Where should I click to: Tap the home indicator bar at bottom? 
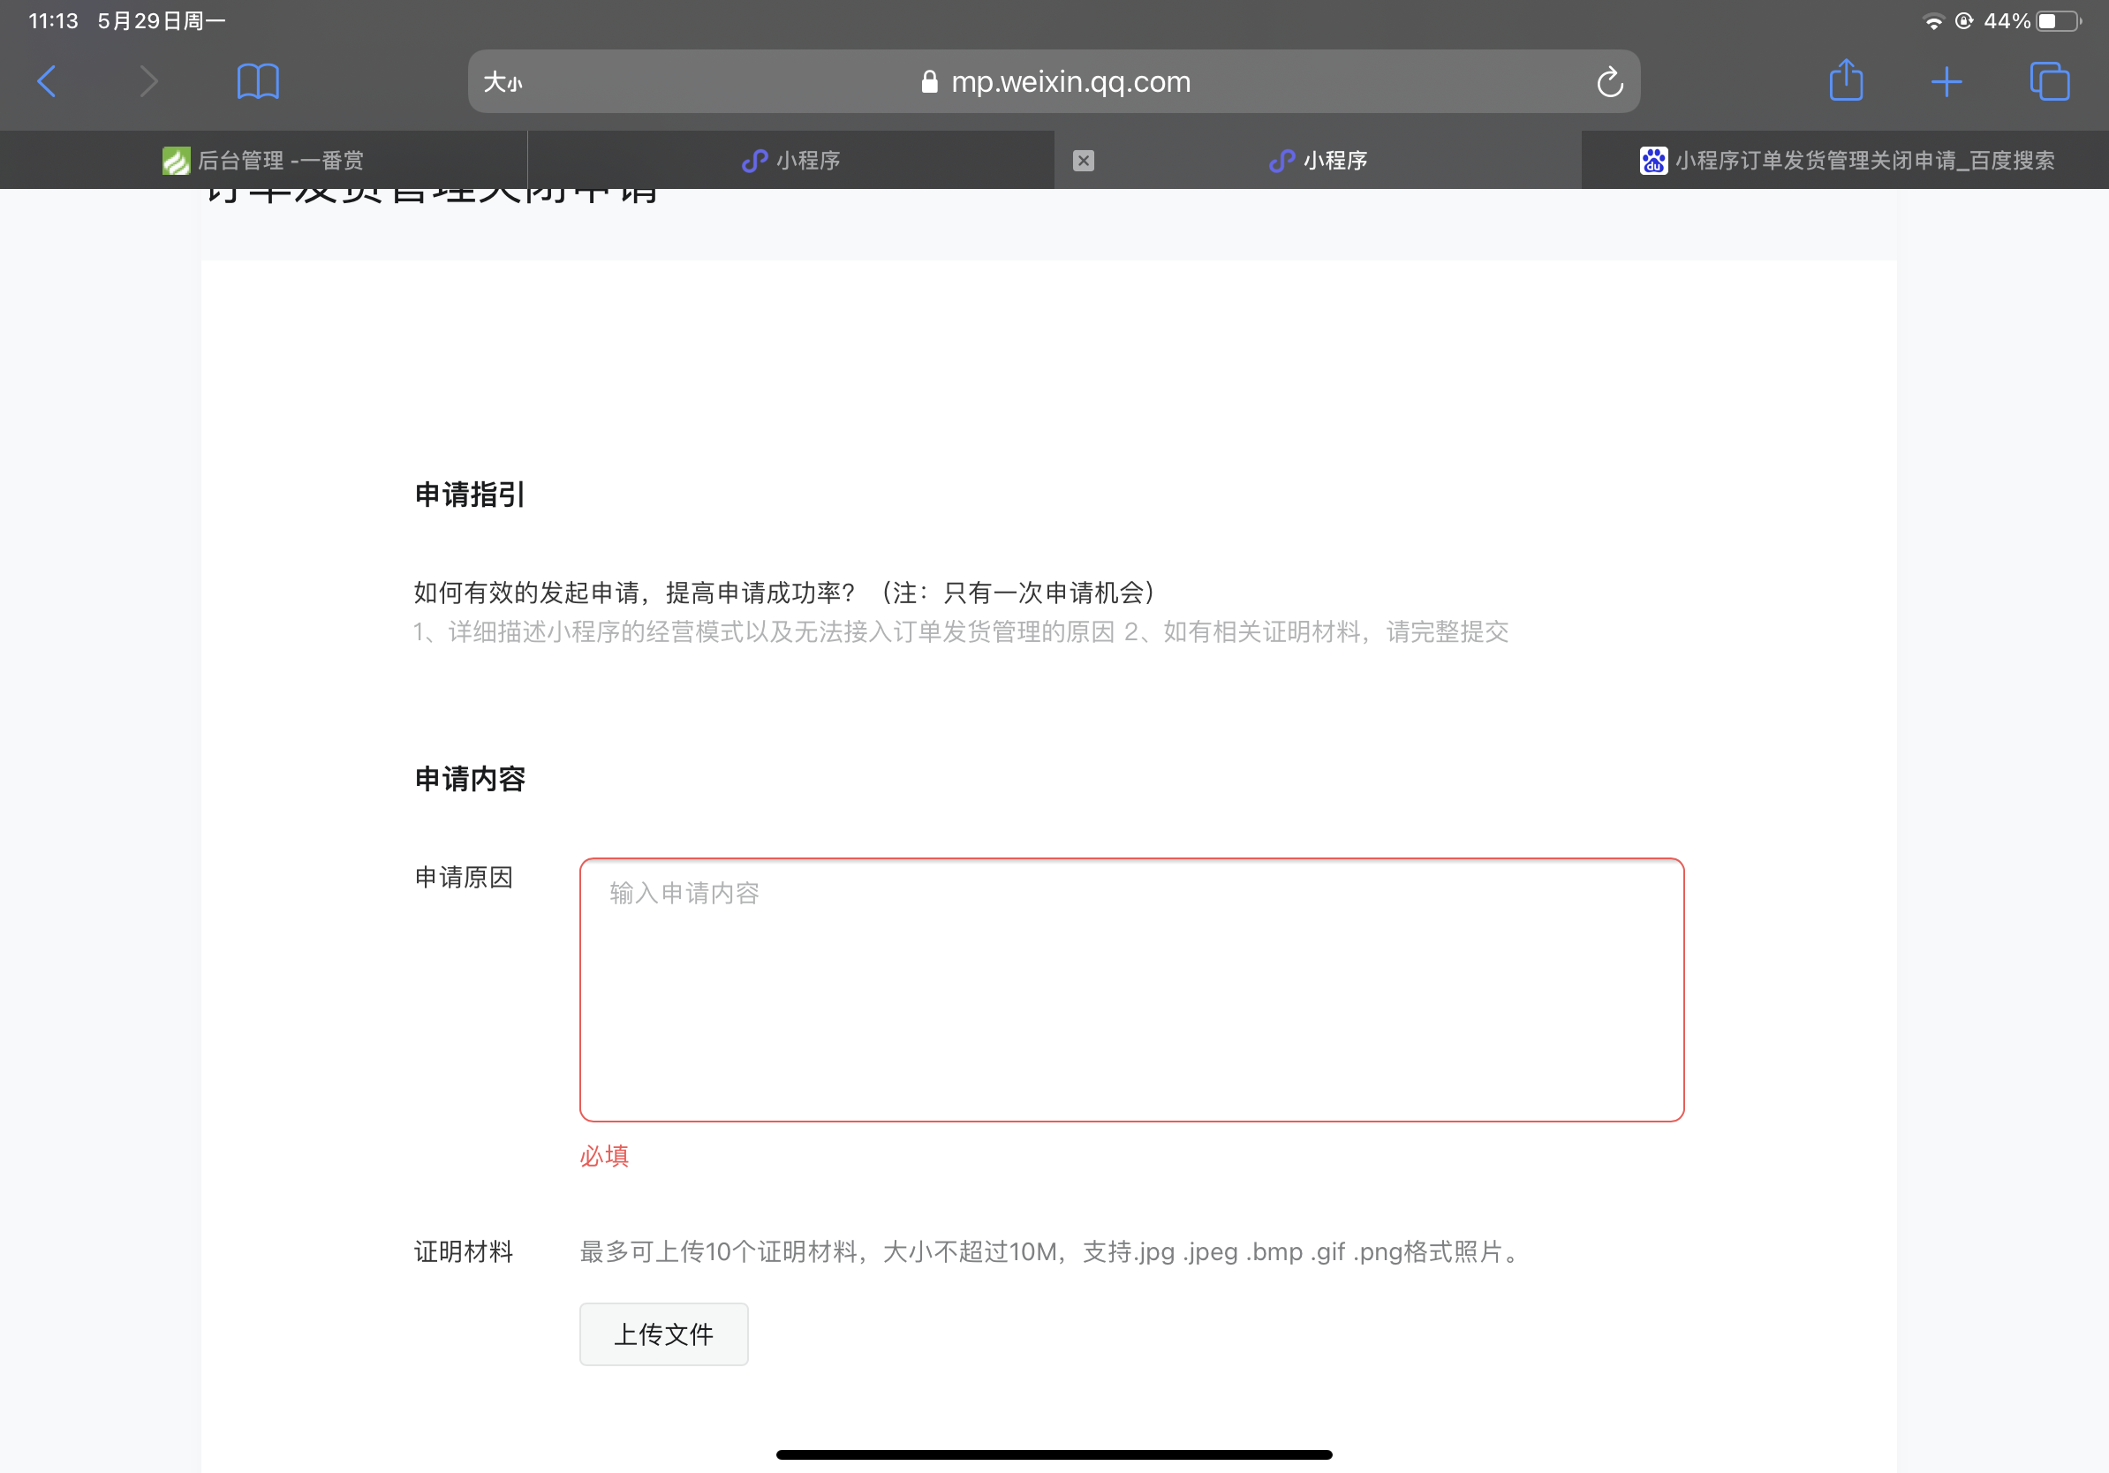click(x=1054, y=1454)
